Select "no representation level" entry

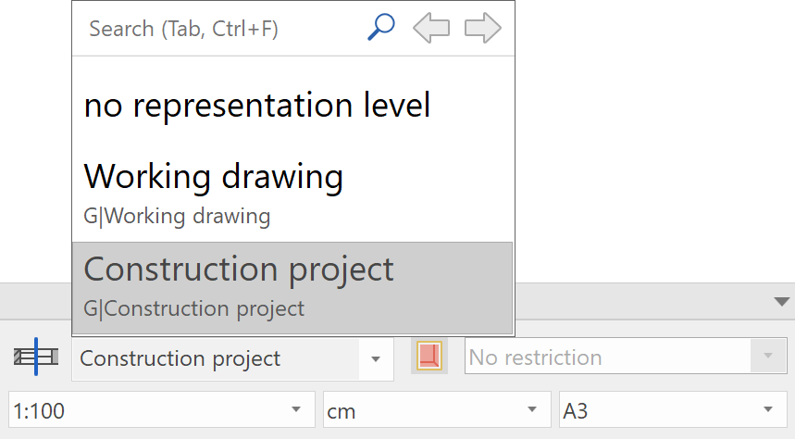click(x=257, y=106)
